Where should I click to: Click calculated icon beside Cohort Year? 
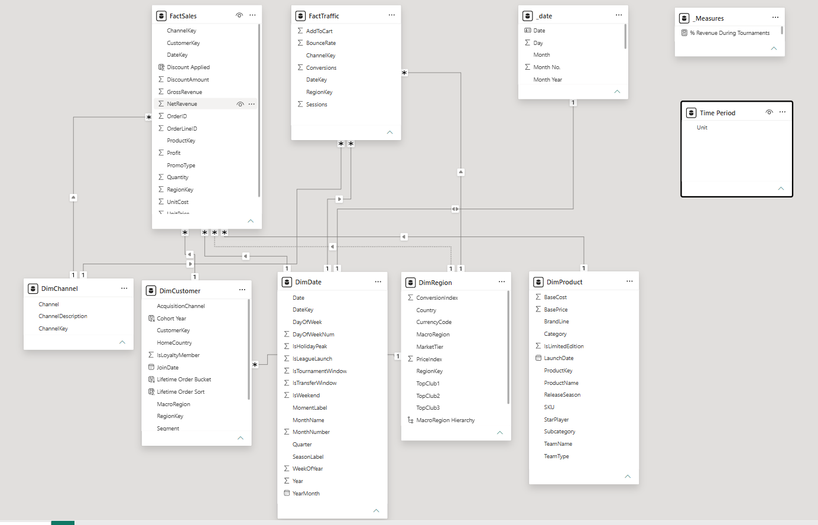point(151,318)
